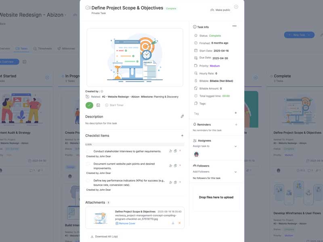Viewport: 323px width, 242px height.
Task: Save KPIs checklist item as template
Action: (175, 182)
